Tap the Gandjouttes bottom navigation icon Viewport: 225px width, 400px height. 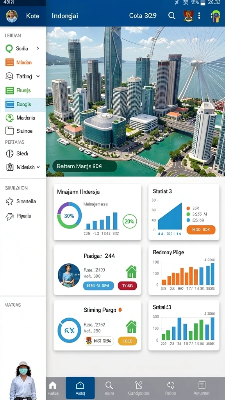click(x=138, y=385)
